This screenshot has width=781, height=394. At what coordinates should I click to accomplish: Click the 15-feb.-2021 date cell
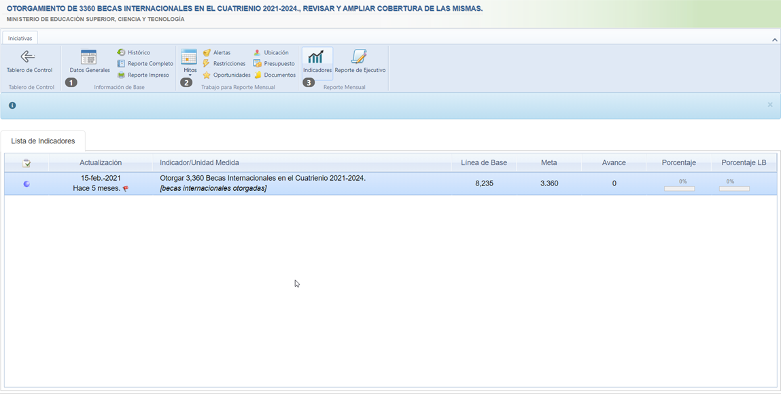click(101, 178)
